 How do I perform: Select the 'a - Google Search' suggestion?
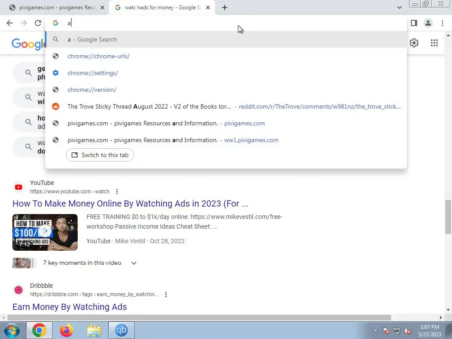tap(226, 39)
